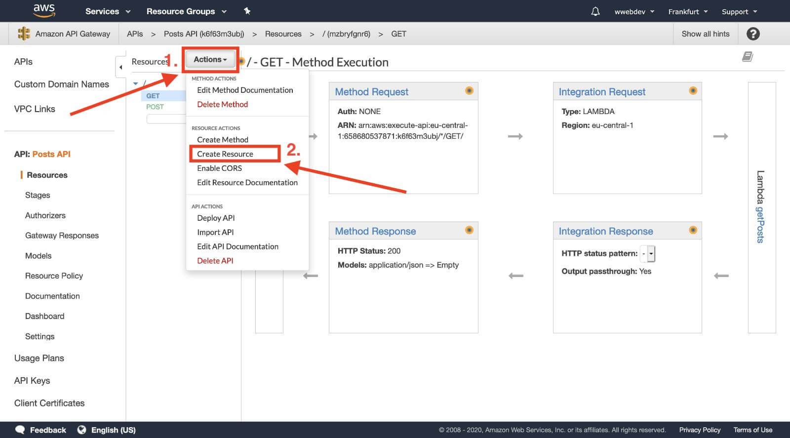Open Resource Policy
This screenshot has height=438, width=790.
(x=54, y=276)
